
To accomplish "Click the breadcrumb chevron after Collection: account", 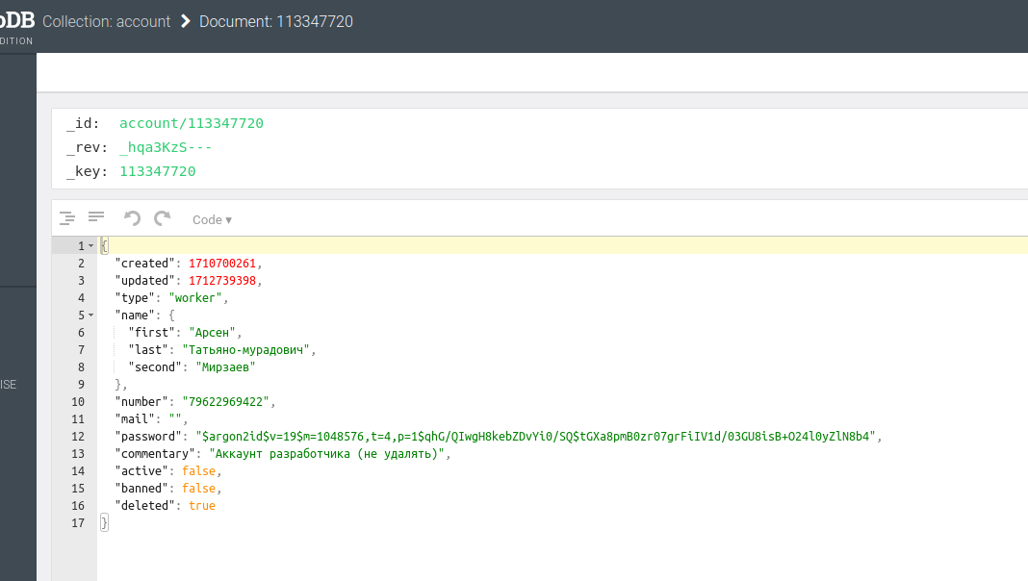I will tap(185, 21).
